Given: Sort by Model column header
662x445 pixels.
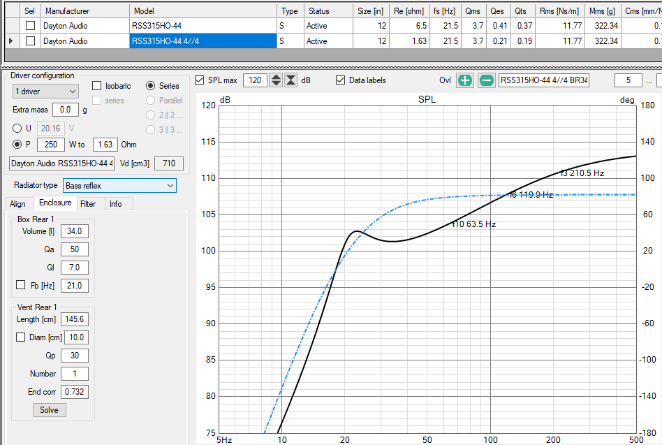Looking at the screenshot, I should [203, 11].
